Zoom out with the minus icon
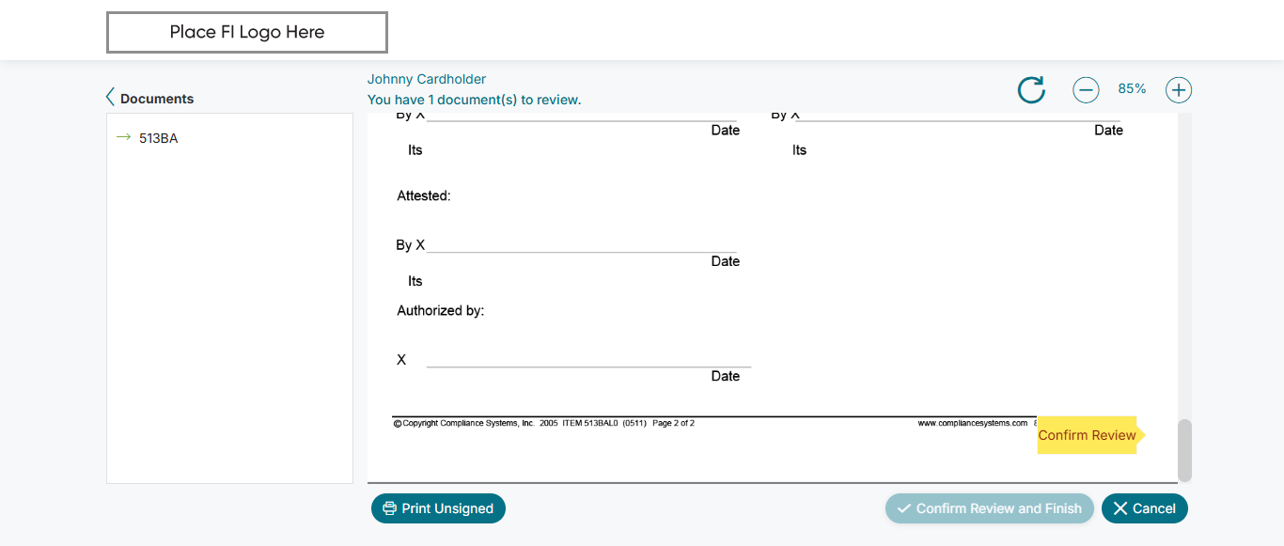The height and width of the screenshot is (546, 1284). click(1086, 90)
